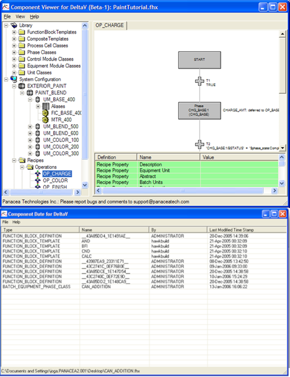Click the EXTERIOR_PAINT area icon
The width and height of the screenshot is (290, 377).
click(x=22, y=86)
